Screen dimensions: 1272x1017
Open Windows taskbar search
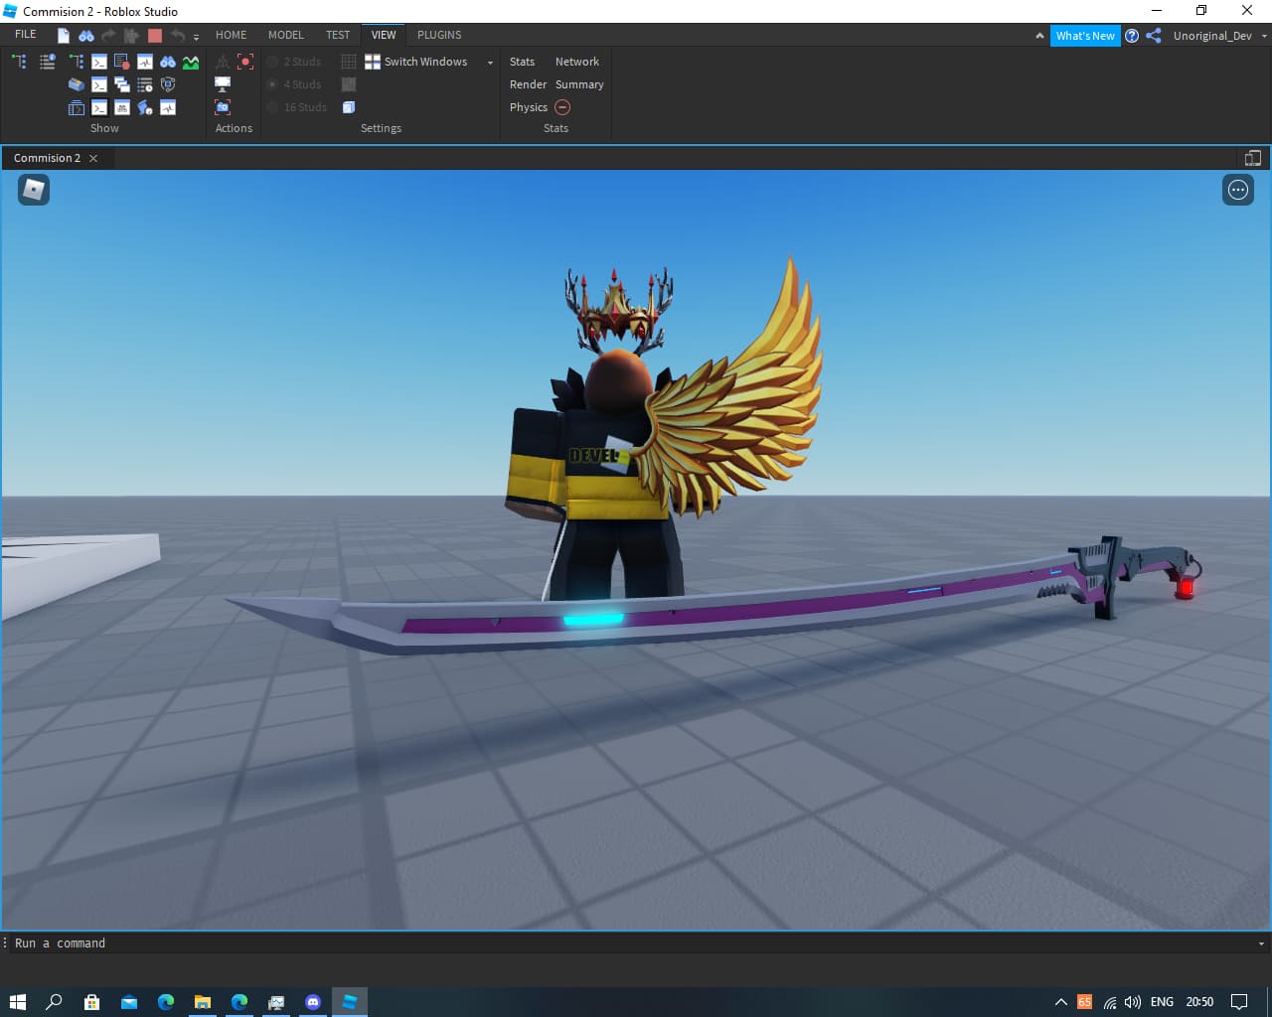click(x=54, y=1002)
